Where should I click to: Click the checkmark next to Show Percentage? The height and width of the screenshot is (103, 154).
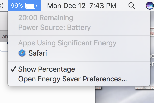click(13, 69)
